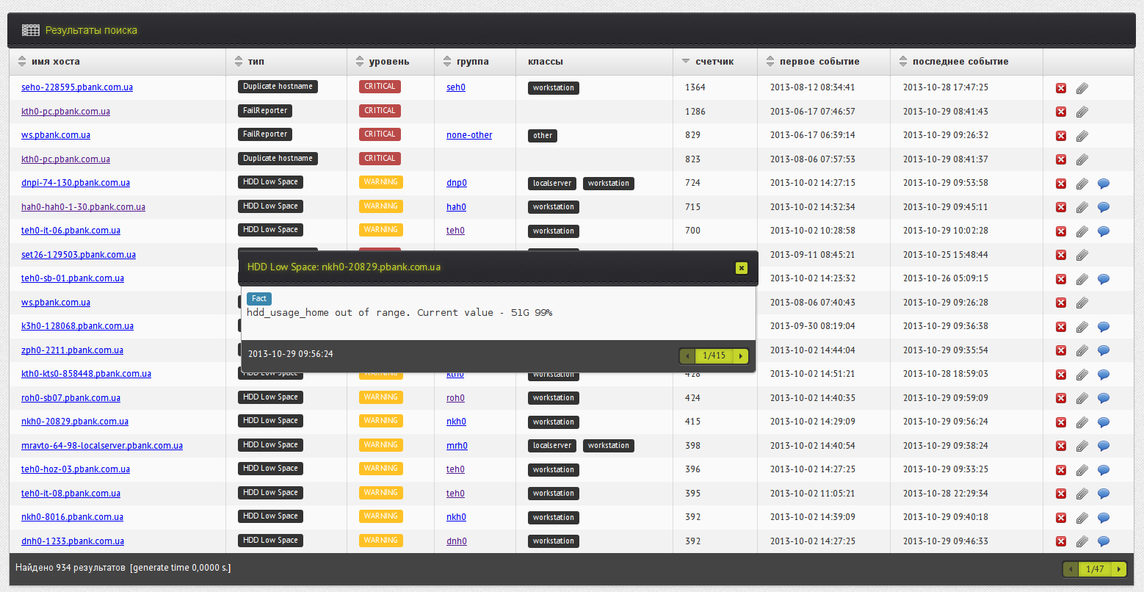Delete the teh0-sb-01.pbank.com.ua row

point(1061,279)
